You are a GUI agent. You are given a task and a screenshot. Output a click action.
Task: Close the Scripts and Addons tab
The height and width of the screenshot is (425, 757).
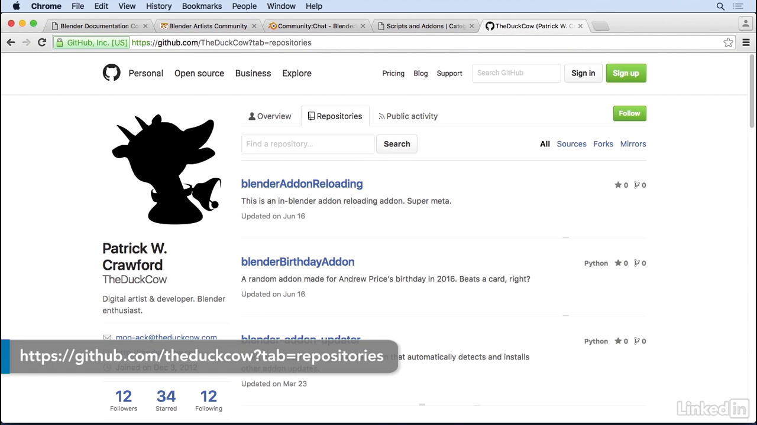pyautogui.click(x=471, y=26)
